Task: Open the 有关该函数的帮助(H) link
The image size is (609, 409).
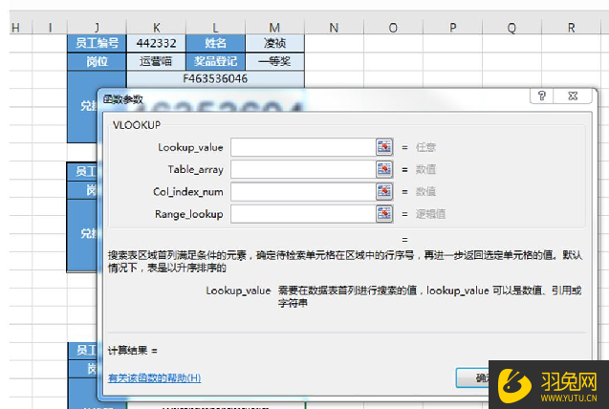Action: pyautogui.click(x=154, y=377)
